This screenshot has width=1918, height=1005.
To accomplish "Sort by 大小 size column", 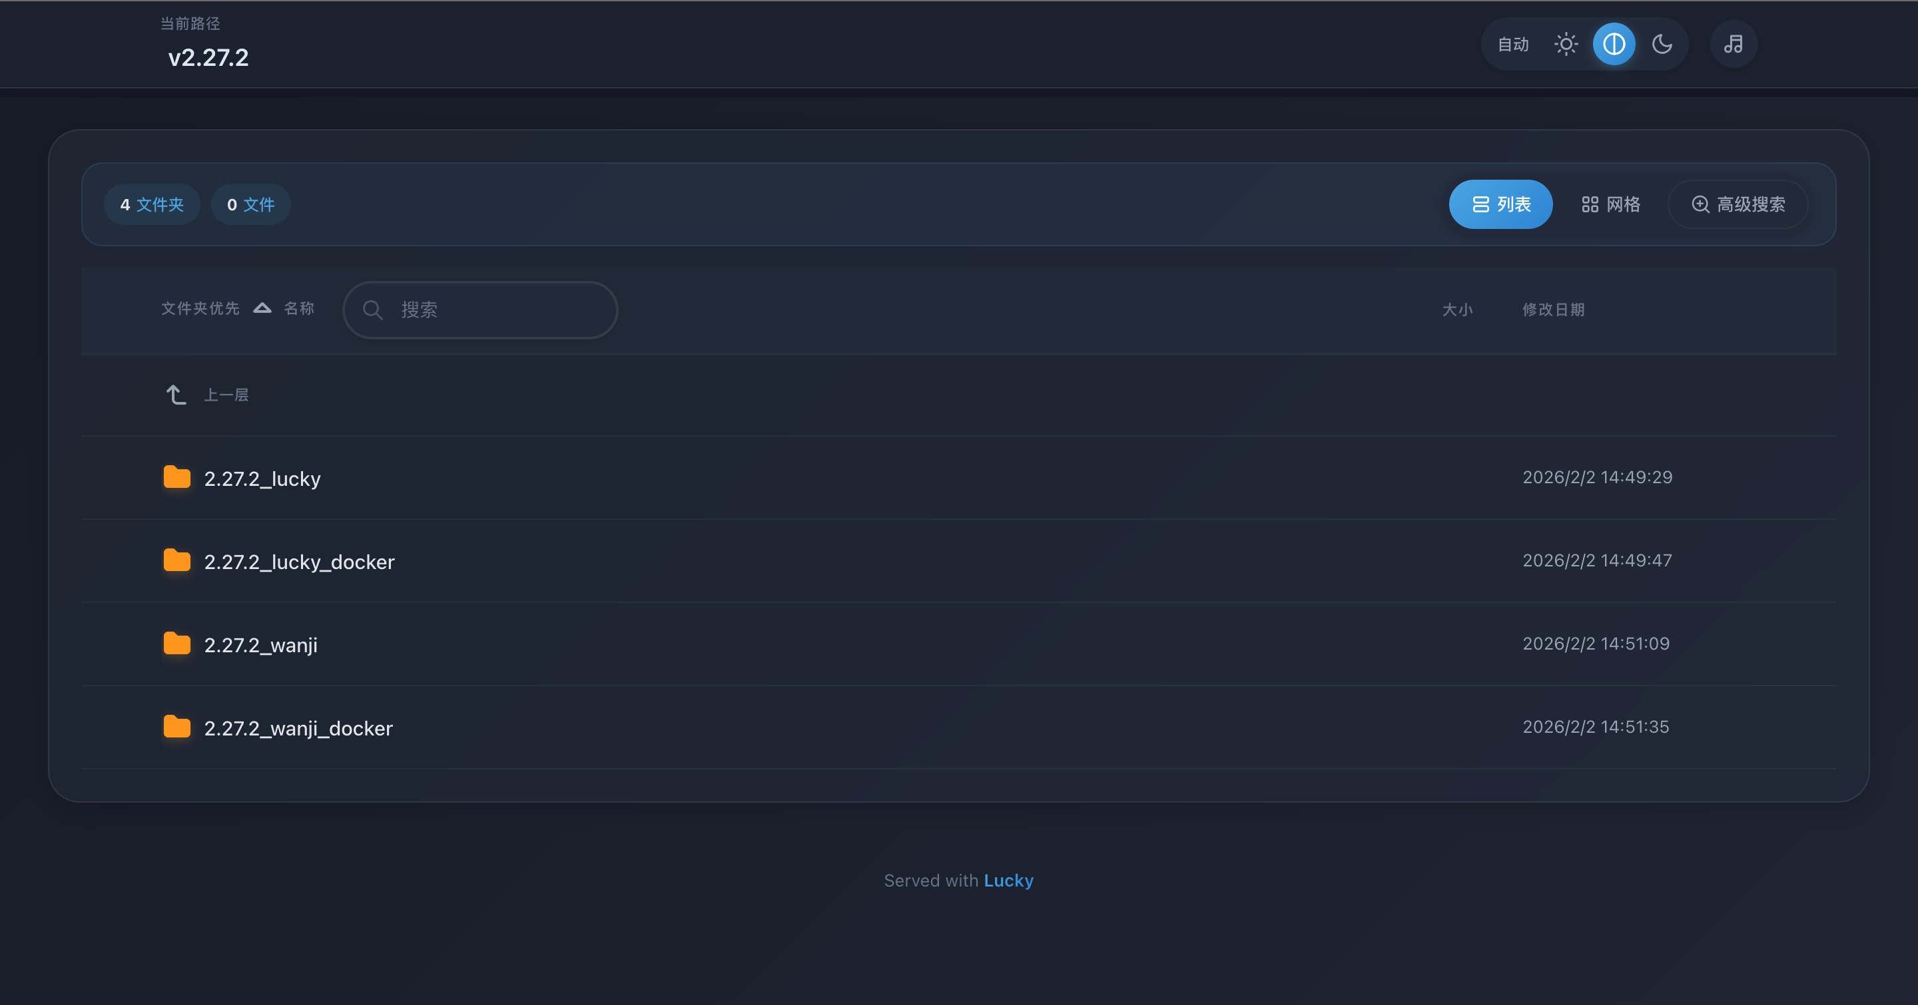I will (x=1457, y=309).
